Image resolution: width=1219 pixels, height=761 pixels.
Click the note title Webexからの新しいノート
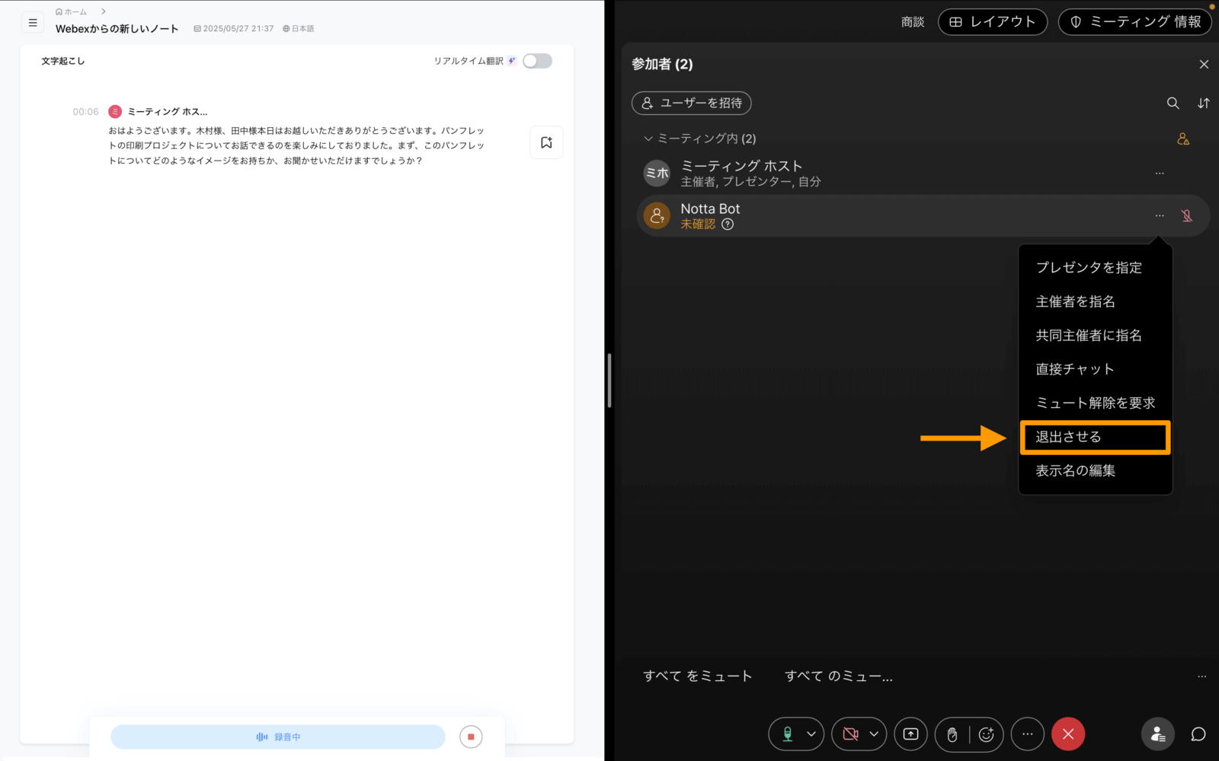tap(117, 29)
